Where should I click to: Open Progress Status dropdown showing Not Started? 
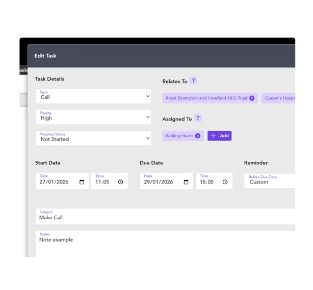(x=93, y=138)
